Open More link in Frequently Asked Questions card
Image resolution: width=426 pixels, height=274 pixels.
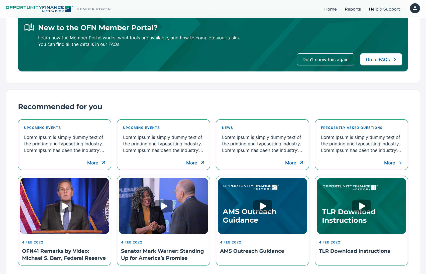tap(393, 163)
